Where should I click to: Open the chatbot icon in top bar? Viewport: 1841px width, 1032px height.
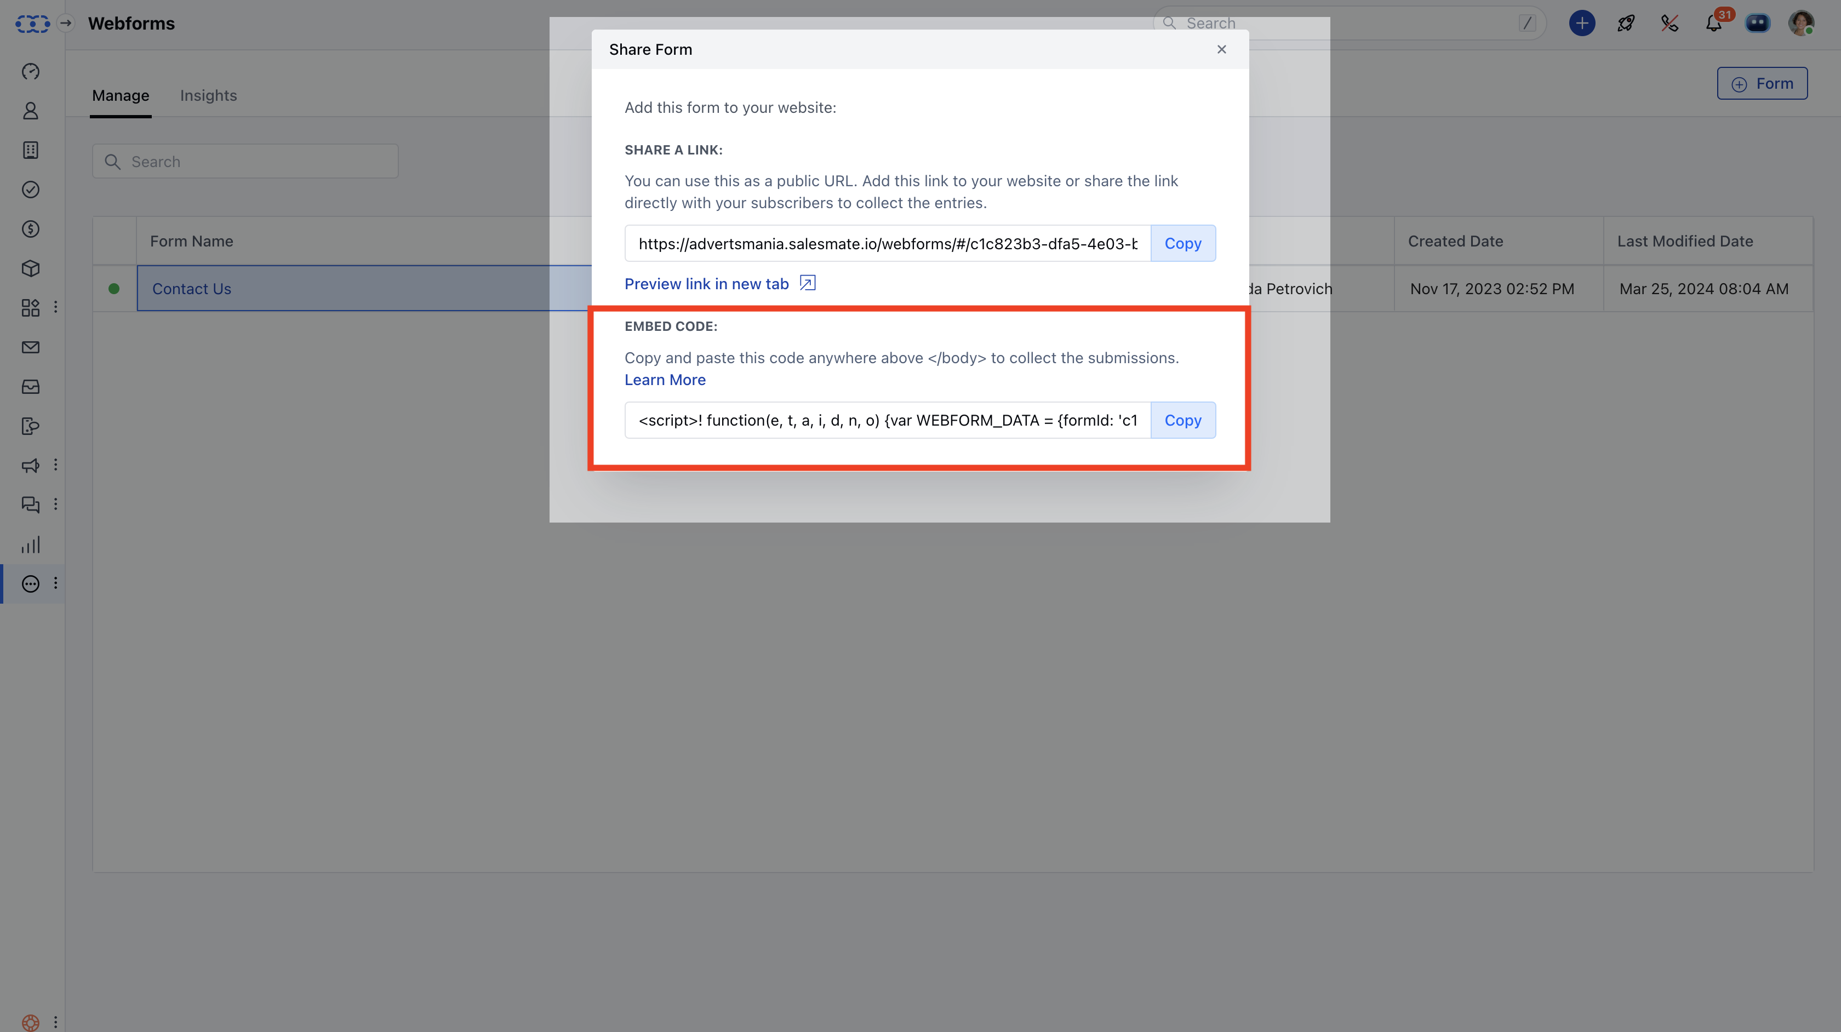pos(1757,24)
